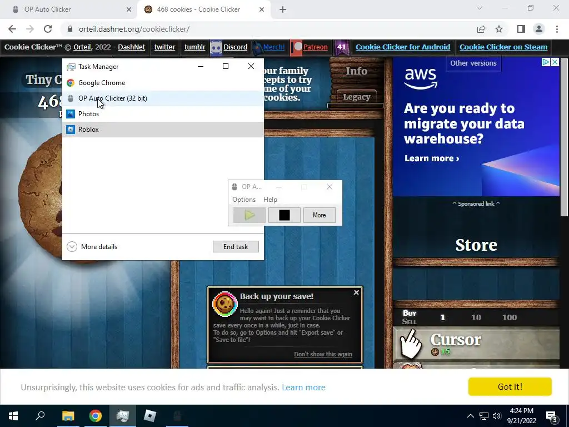This screenshot has width=569, height=427.
Task: Open Roblox from taskbar
Action: pyautogui.click(x=150, y=416)
